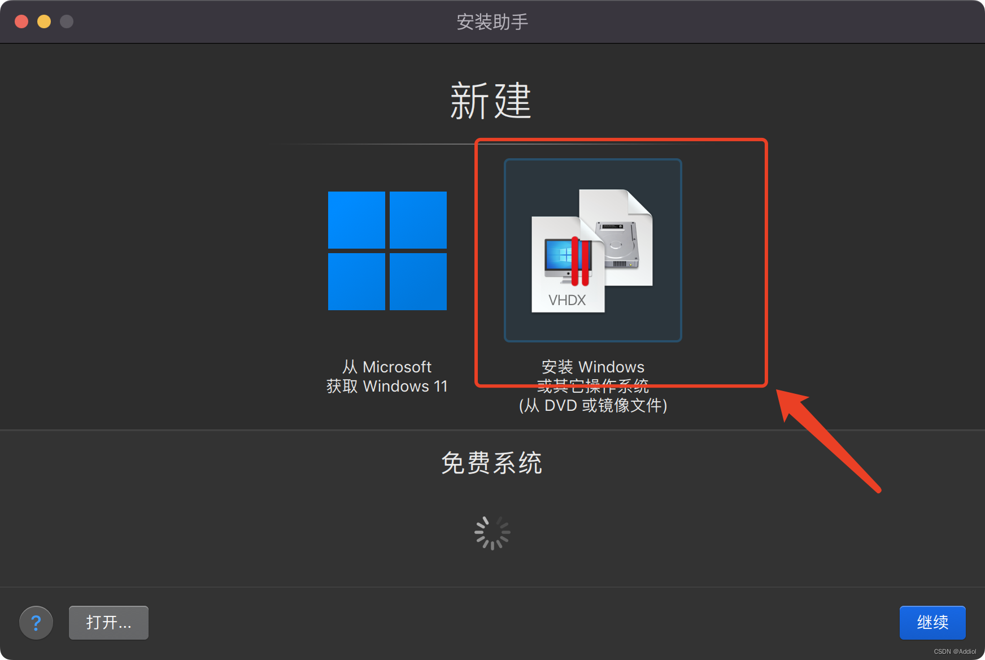Viewport: 985px width, 660px height.
Task: Click the blue 继续 button
Action: pos(932,623)
